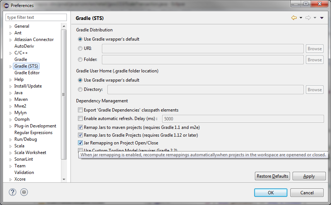This screenshot has width=331, height=205.
Task: Click the back navigation arrow icon
Action: pyautogui.click(x=294, y=18)
